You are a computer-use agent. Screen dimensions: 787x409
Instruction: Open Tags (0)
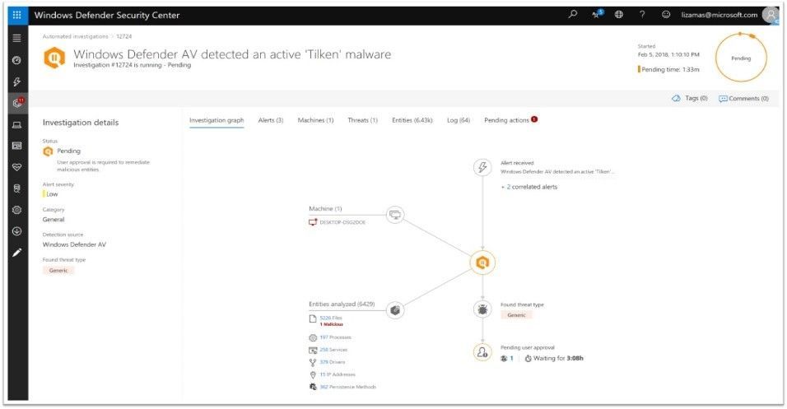pyautogui.click(x=690, y=99)
